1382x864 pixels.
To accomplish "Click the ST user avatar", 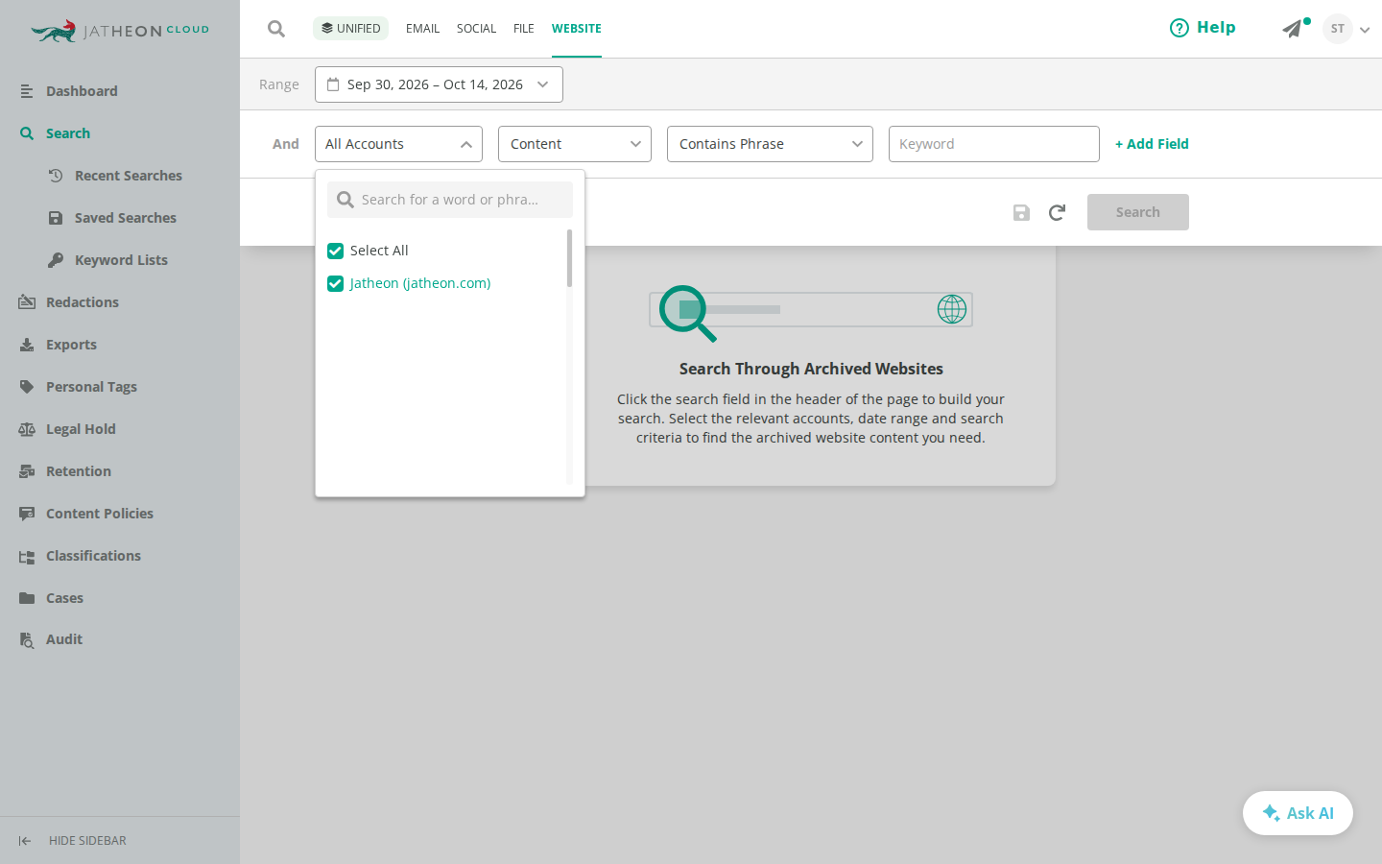I will (x=1337, y=29).
